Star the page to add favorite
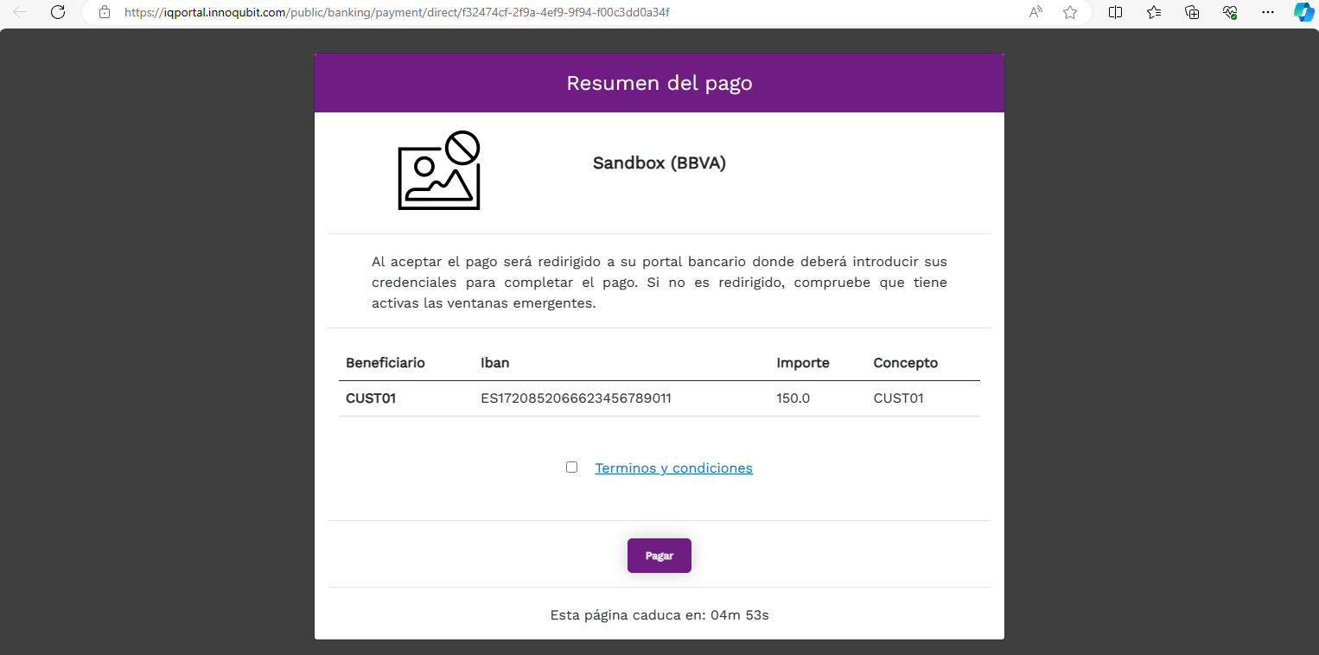The width and height of the screenshot is (1319, 655). click(1070, 13)
